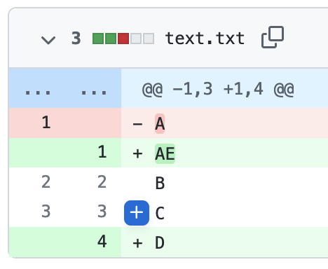Viewport: 328px width, 269px height.
Task: Expand hidden lines via left ellipsis
Action: pyautogui.click(x=38, y=92)
